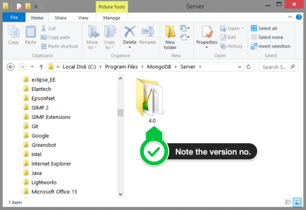Switch to large icons view in status bar
The width and height of the screenshot is (306, 210).
pos(297,202)
